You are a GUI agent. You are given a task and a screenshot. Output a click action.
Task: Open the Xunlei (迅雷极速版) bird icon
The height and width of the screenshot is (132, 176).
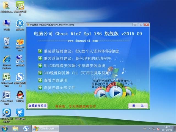tap(20, 114)
